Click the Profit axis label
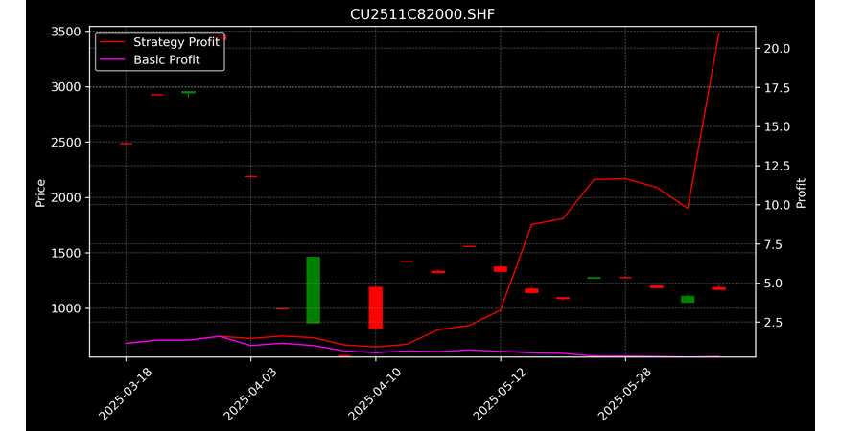The height and width of the screenshot is (431, 842). [x=801, y=193]
